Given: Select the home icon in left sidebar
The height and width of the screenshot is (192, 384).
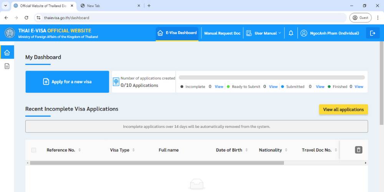Looking at the screenshot, I should pyautogui.click(x=7, y=52).
